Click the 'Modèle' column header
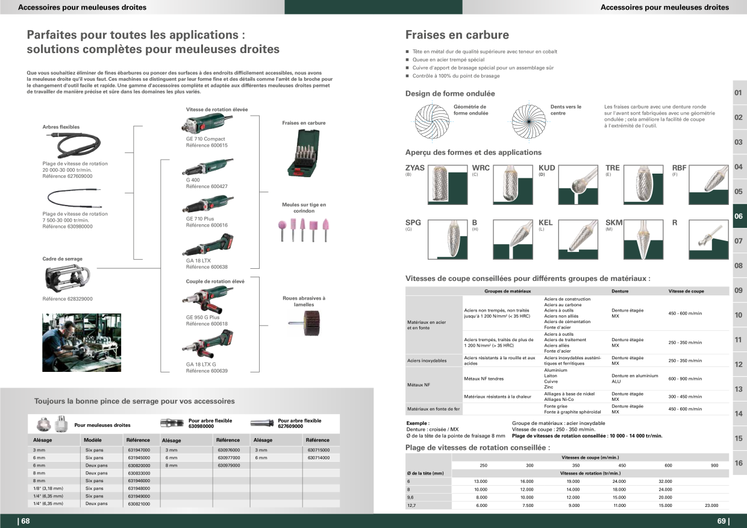This screenshot has width=747, height=528. 93,440
